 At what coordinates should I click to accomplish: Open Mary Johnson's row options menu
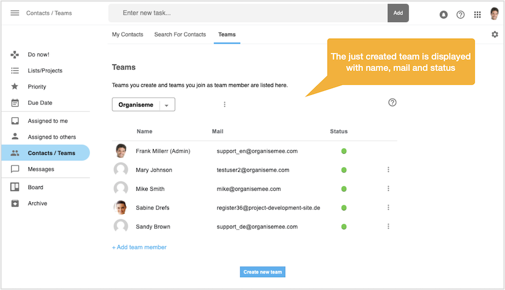coord(388,169)
